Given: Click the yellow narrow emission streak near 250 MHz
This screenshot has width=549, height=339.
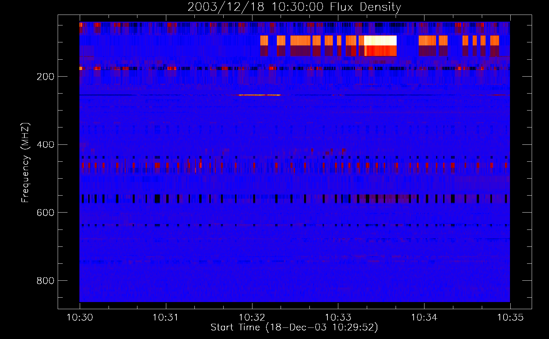Looking at the screenshot, I should (260, 95).
